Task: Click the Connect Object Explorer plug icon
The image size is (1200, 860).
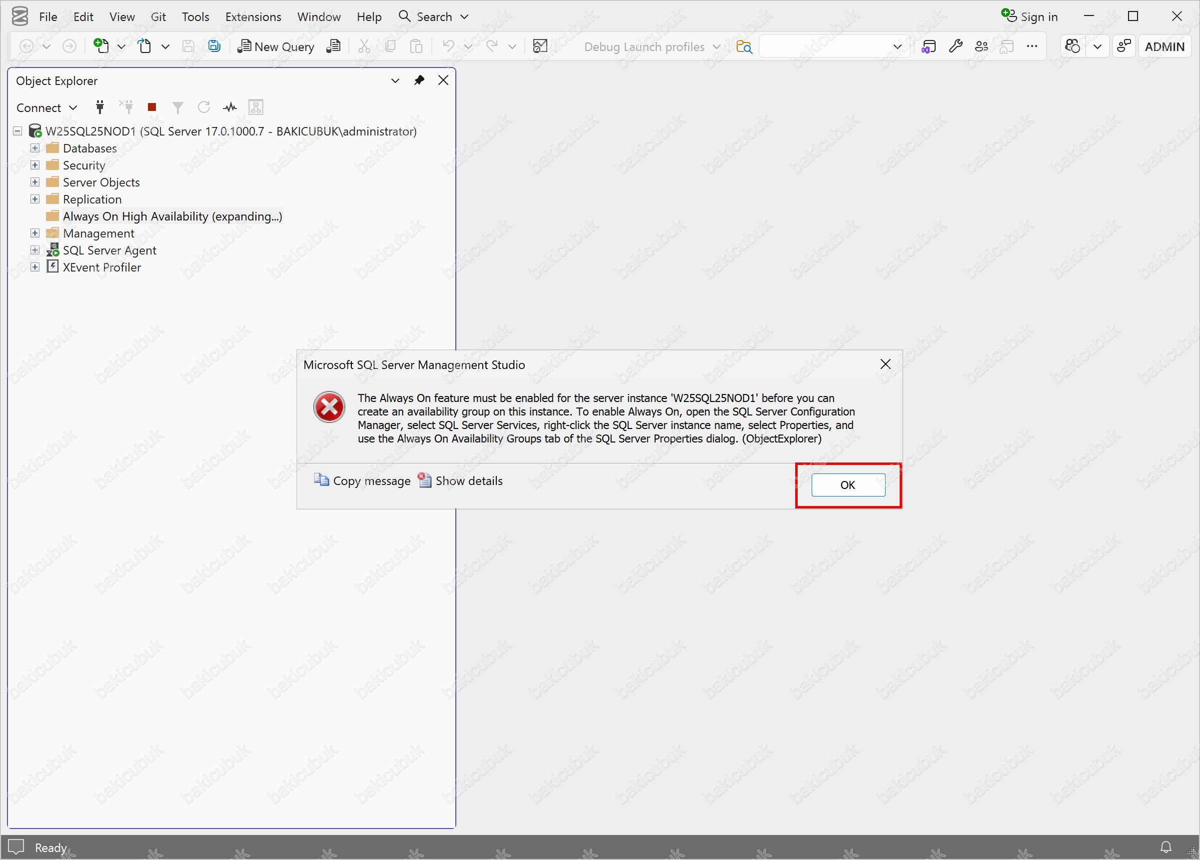Action: 99,107
